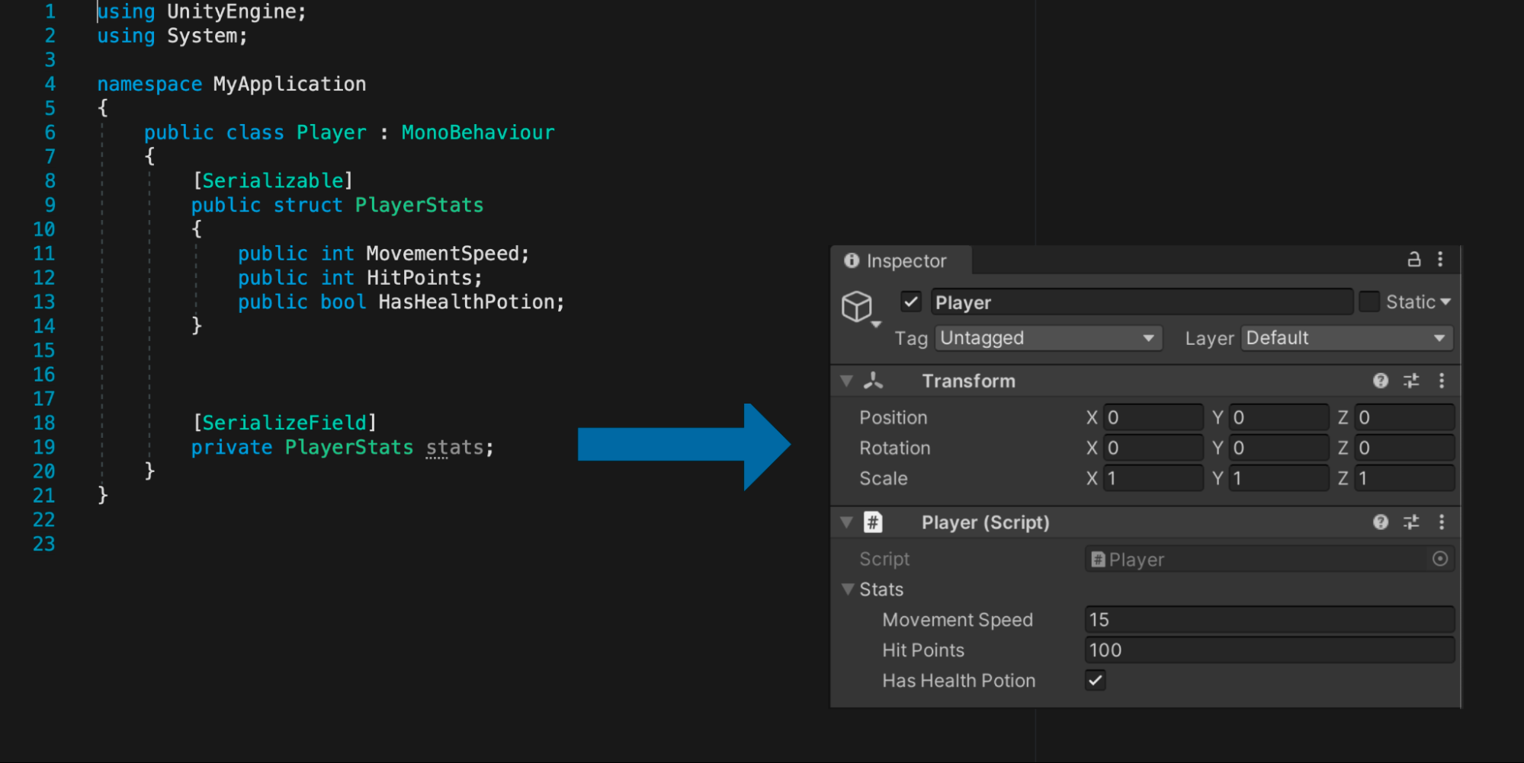Click the Movement Speed value field
This screenshot has width=1524, height=763.
[x=1269, y=620]
